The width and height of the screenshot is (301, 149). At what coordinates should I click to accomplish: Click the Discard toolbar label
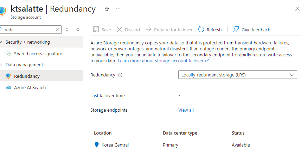133,30
